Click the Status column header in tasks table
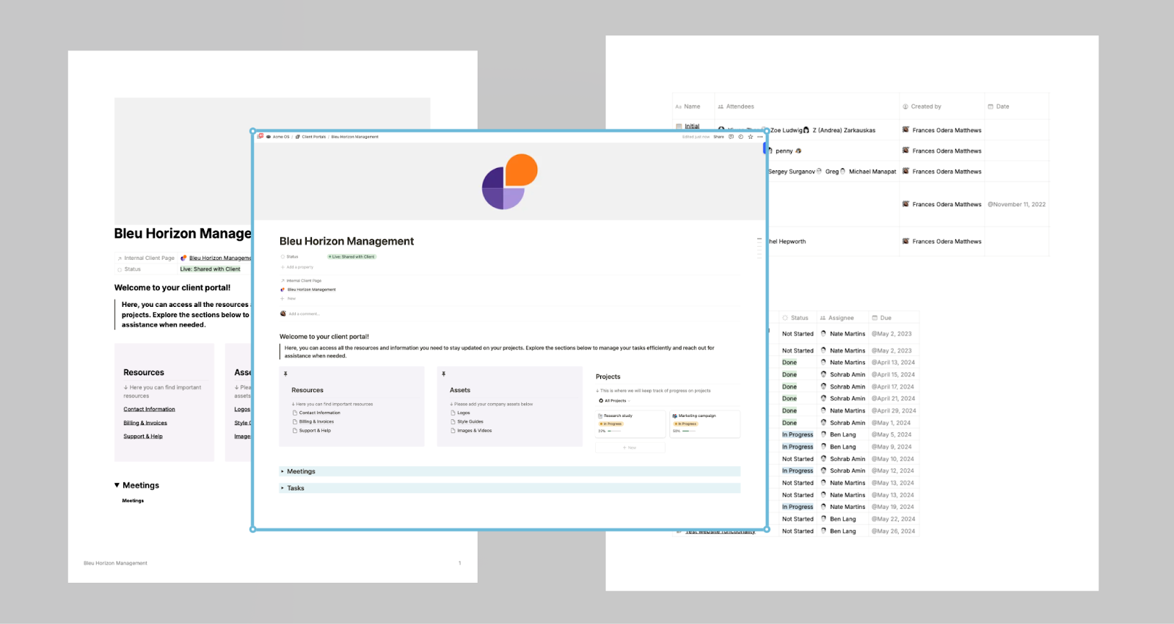Viewport: 1174px width, 624px height. coord(800,318)
